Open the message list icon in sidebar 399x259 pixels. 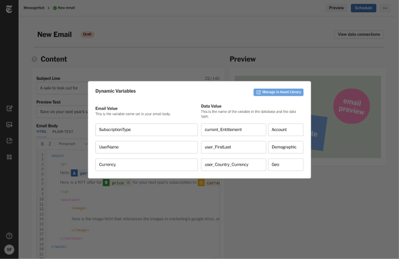point(9,125)
